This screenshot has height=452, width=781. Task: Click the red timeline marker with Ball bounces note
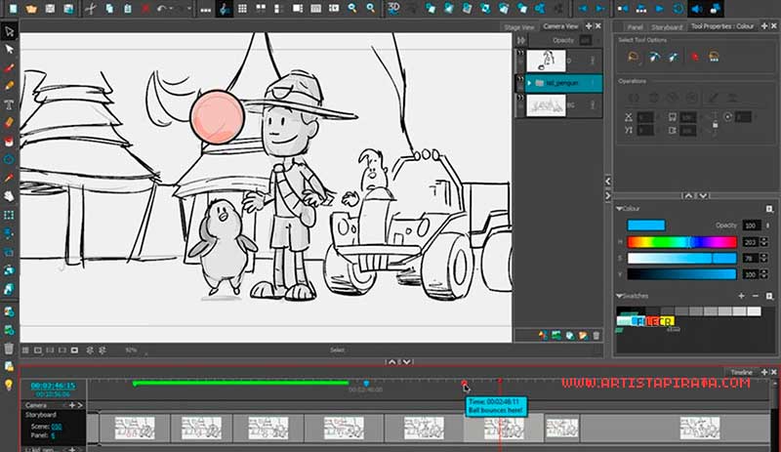click(x=465, y=384)
